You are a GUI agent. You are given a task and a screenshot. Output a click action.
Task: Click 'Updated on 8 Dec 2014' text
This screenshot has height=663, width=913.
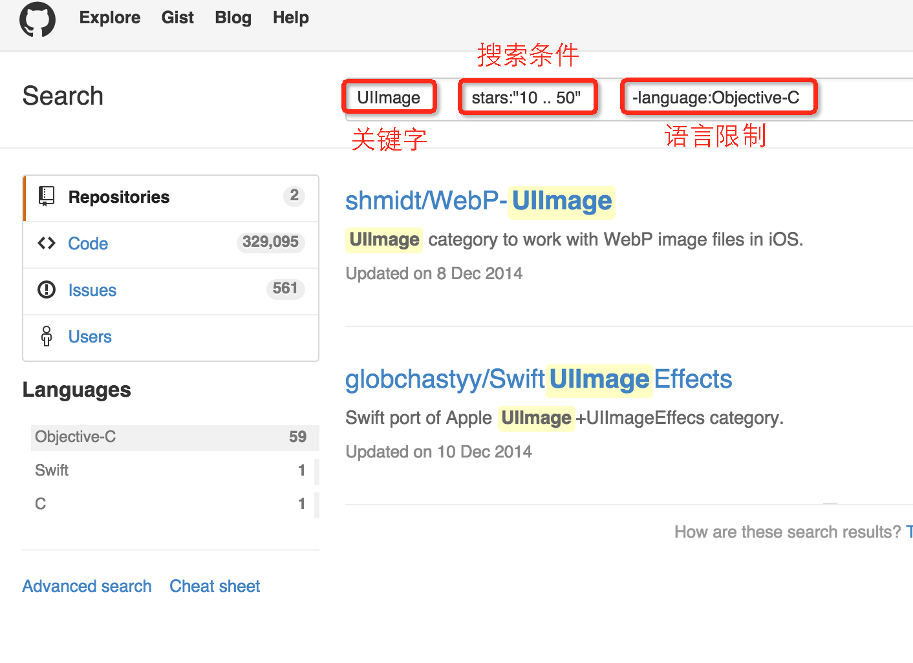[434, 274]
